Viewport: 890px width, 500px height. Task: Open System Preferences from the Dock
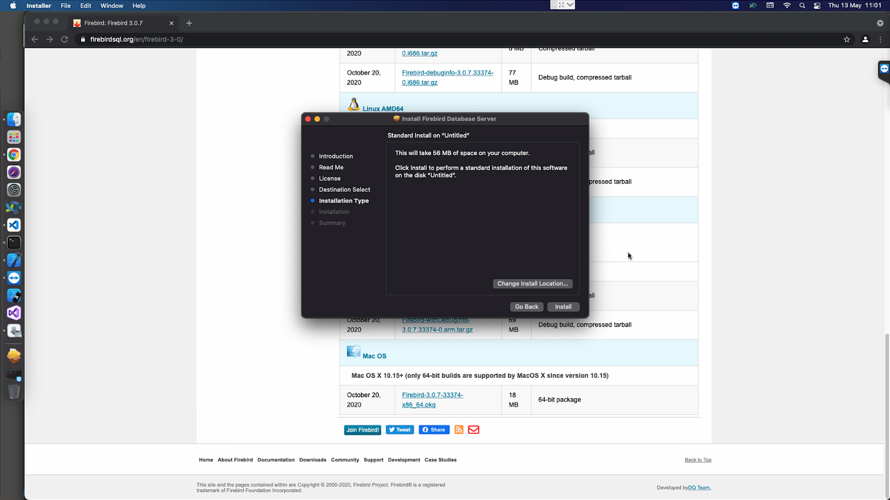pyautogui.click(x=14, y=190)
